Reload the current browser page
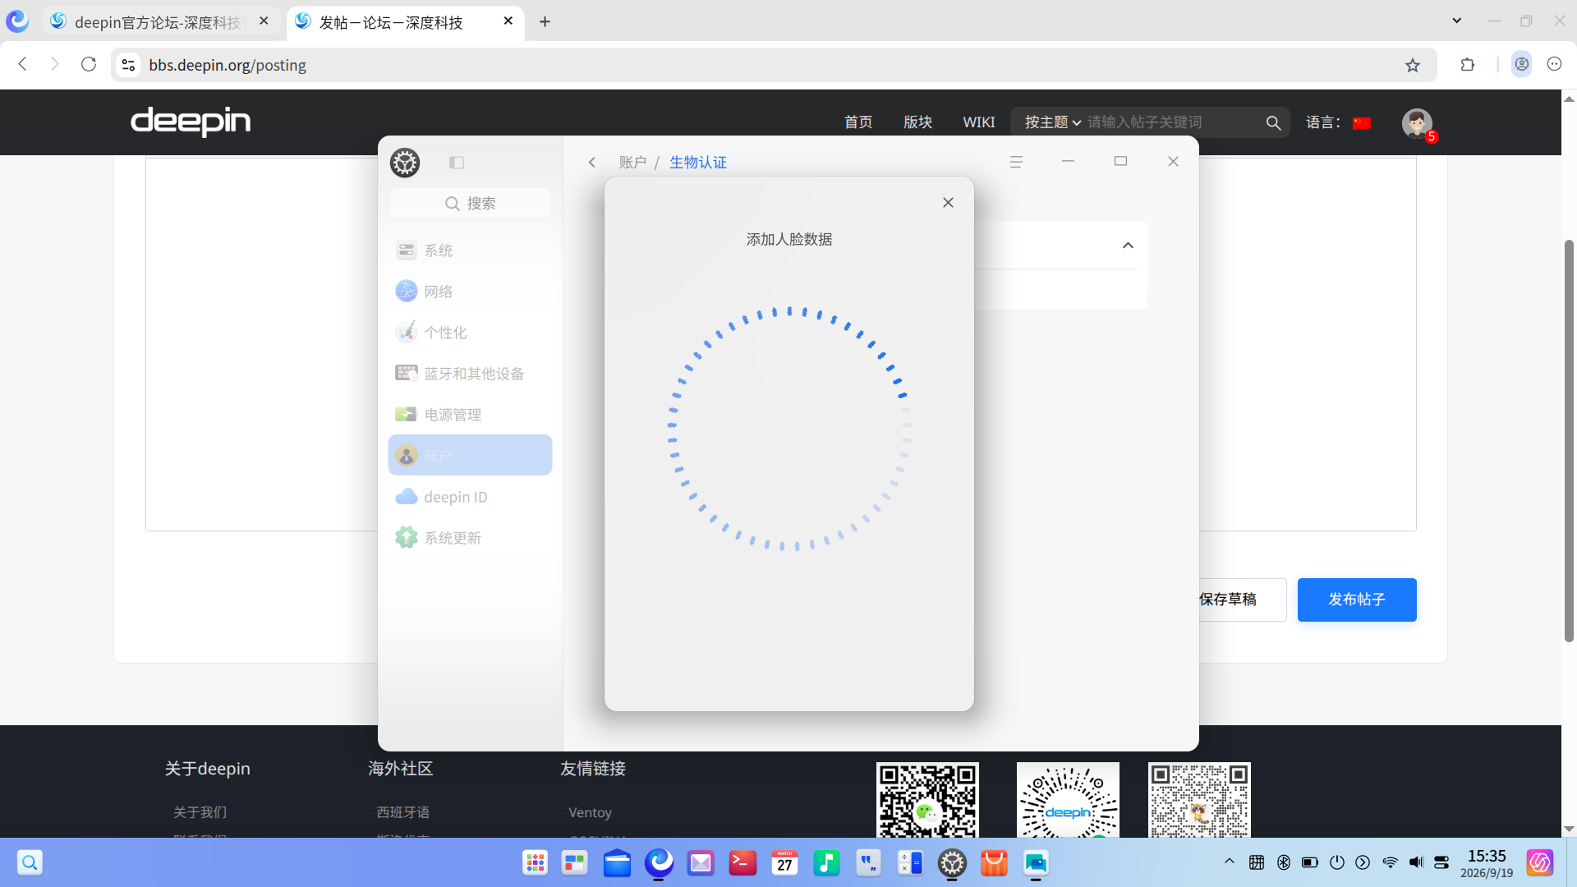The height and width of the screenshot is (887, 1577). [89, 64]
